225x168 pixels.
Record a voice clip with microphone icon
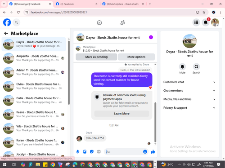pos(78,152)
